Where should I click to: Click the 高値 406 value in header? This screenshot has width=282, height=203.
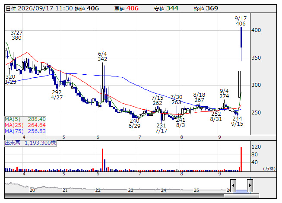pyautogui.click(x=127, y=9)
